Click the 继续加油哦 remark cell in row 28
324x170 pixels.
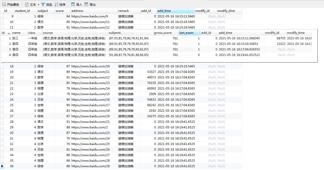[x=129, y=122]
